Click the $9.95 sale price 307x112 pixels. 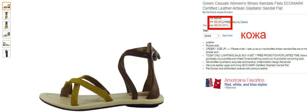(x=218, y=22)
